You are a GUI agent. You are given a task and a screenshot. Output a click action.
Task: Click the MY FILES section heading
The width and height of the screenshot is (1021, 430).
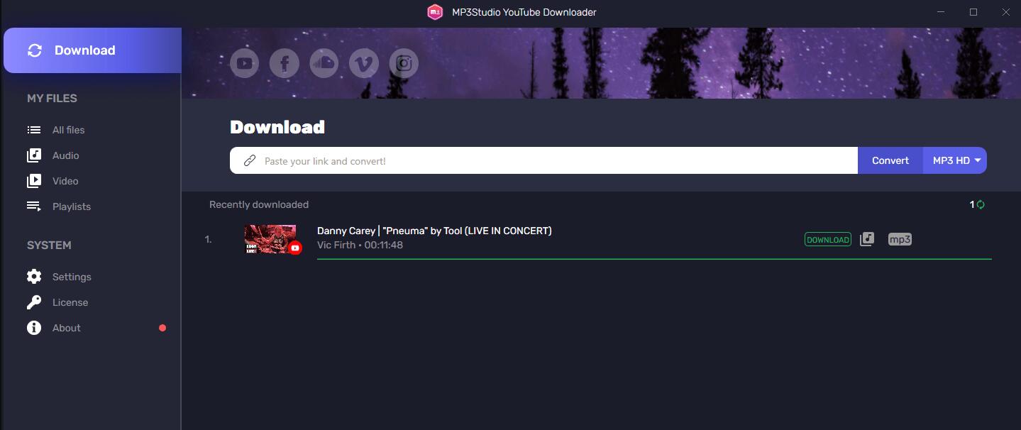[52, 99]
